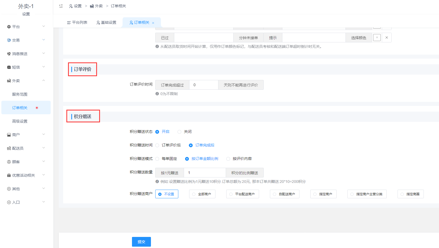Expand 其他 menu with its chevron
The image size is (439, 248).
[x=44, y=189]
